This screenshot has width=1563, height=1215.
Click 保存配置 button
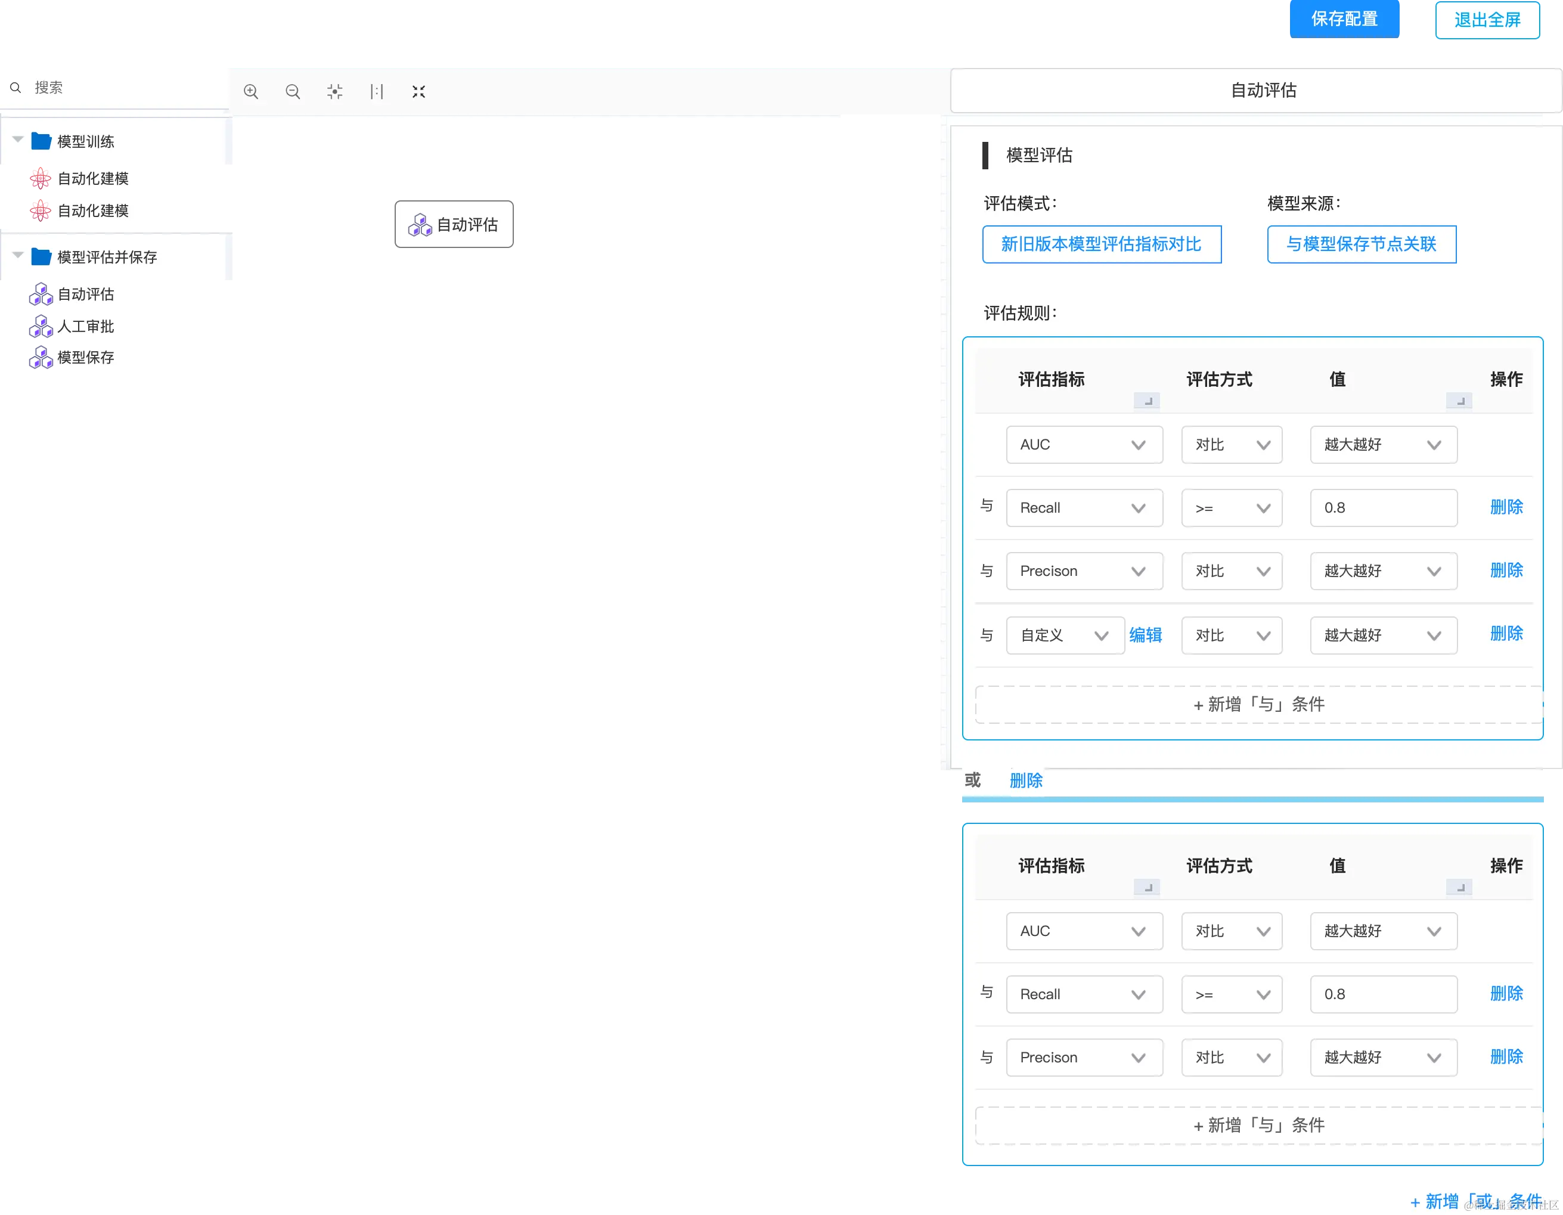(x=1344, y=19)
